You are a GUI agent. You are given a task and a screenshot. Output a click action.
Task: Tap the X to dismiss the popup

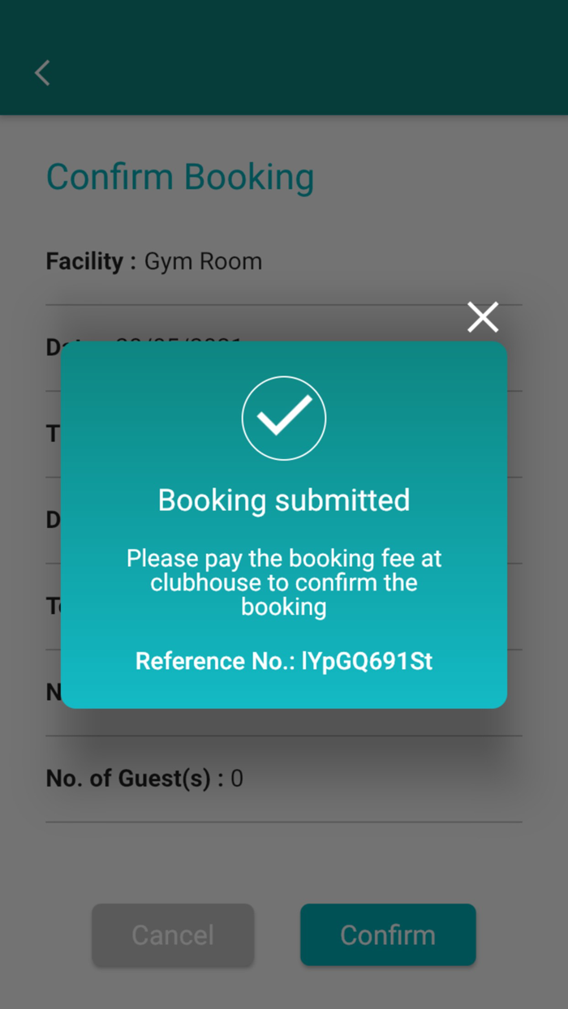[483, 316]
